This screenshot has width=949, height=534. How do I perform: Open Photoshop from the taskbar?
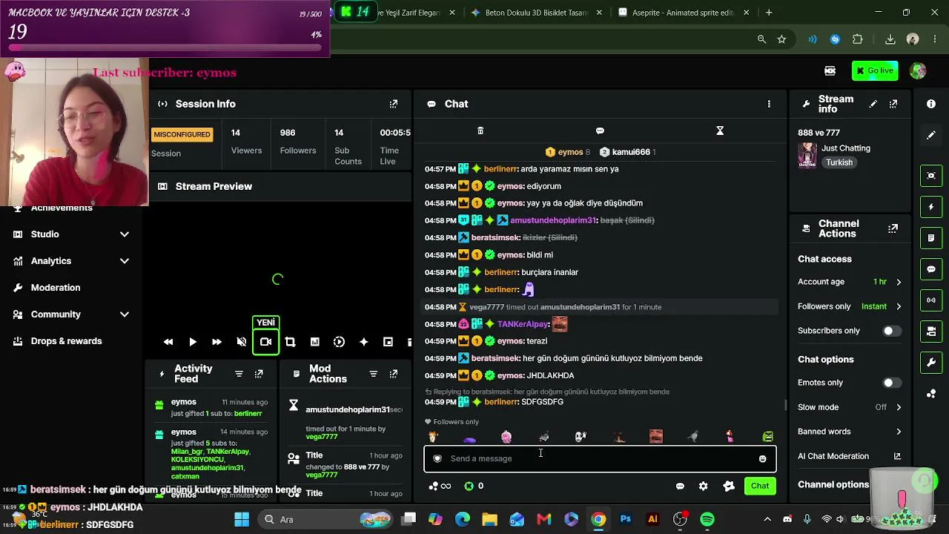click(626, 519)
